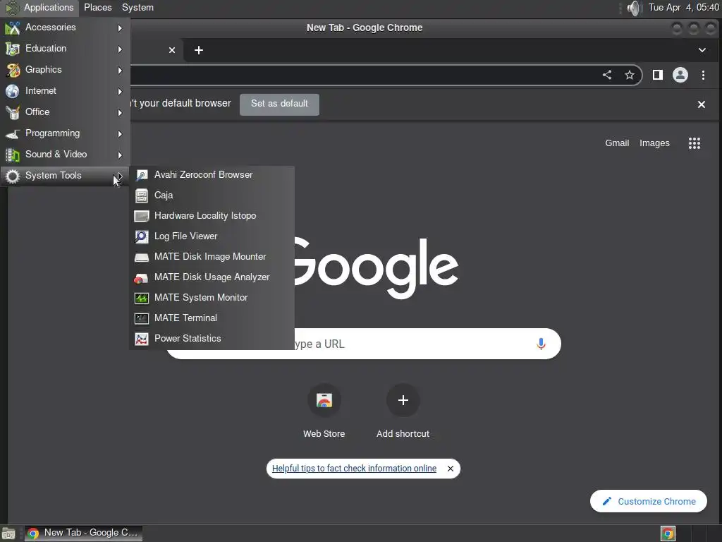The image size is (722, 542).
Task: Open Helpful tips to fact check link
Action: coord(354,469)
